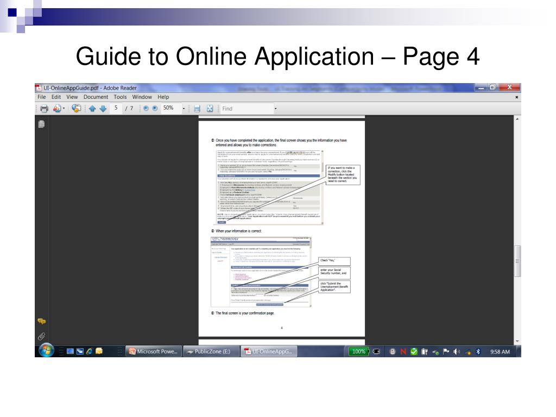Open the Help menu

point(163,97)
